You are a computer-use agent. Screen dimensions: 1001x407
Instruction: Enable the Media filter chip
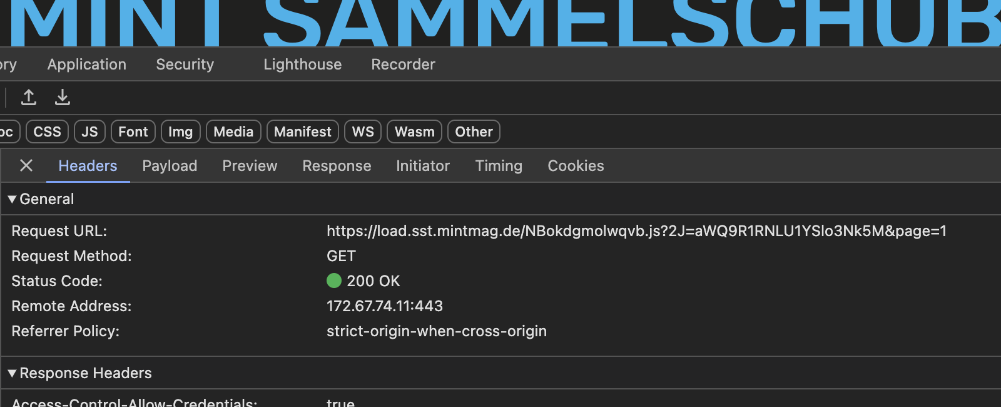(233, 131)
